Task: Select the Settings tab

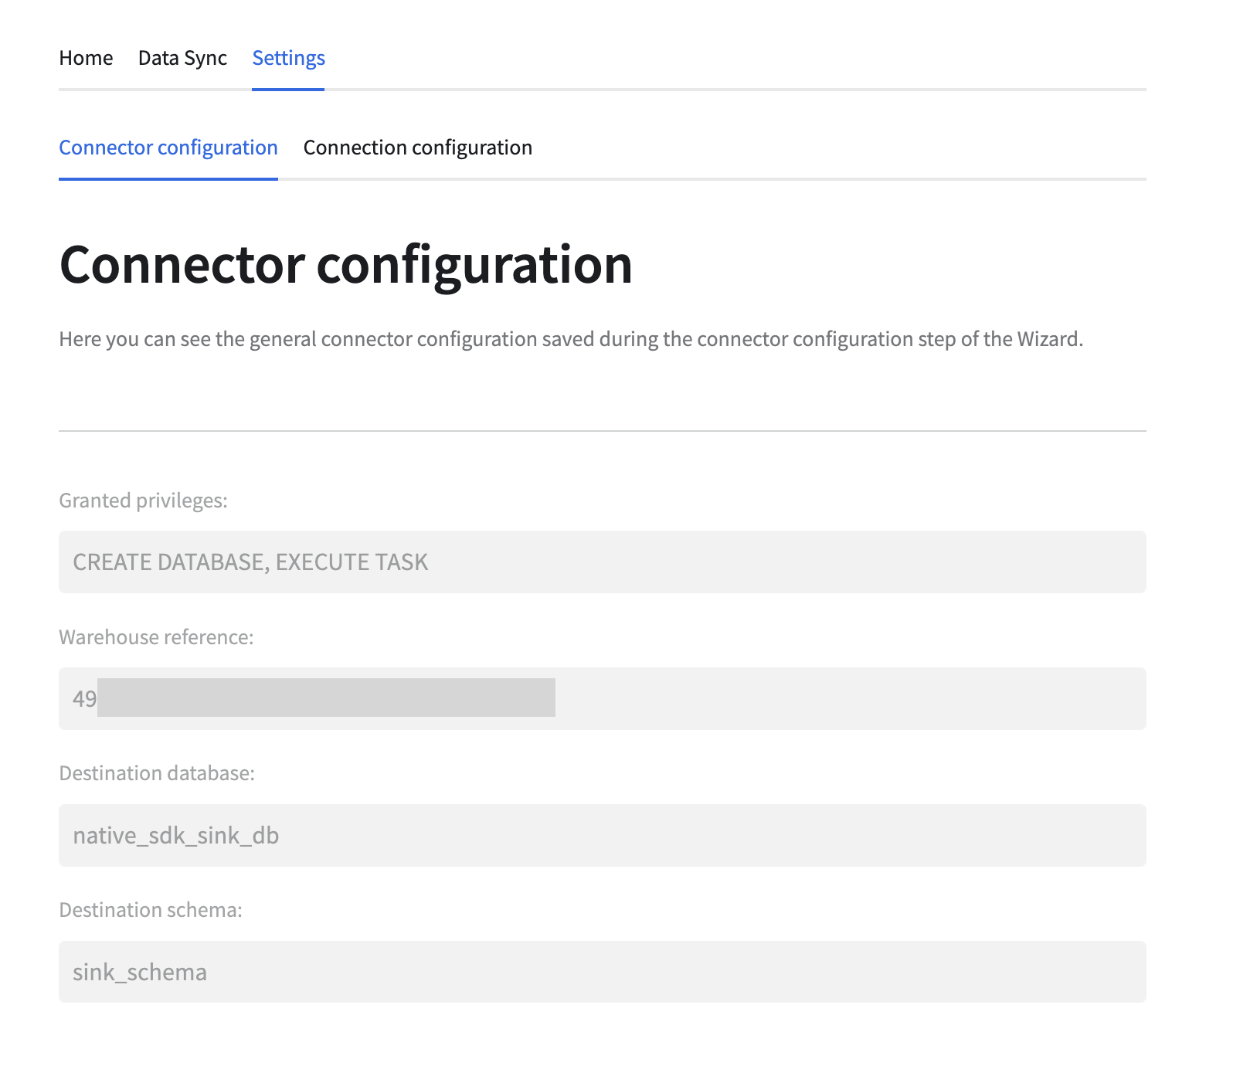Action: 288,58
